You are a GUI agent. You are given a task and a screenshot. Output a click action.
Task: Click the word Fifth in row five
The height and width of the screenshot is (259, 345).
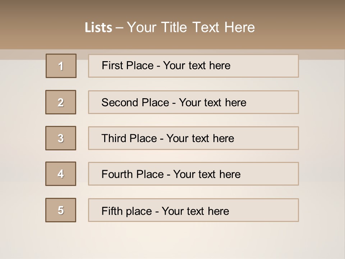(111, 211)
